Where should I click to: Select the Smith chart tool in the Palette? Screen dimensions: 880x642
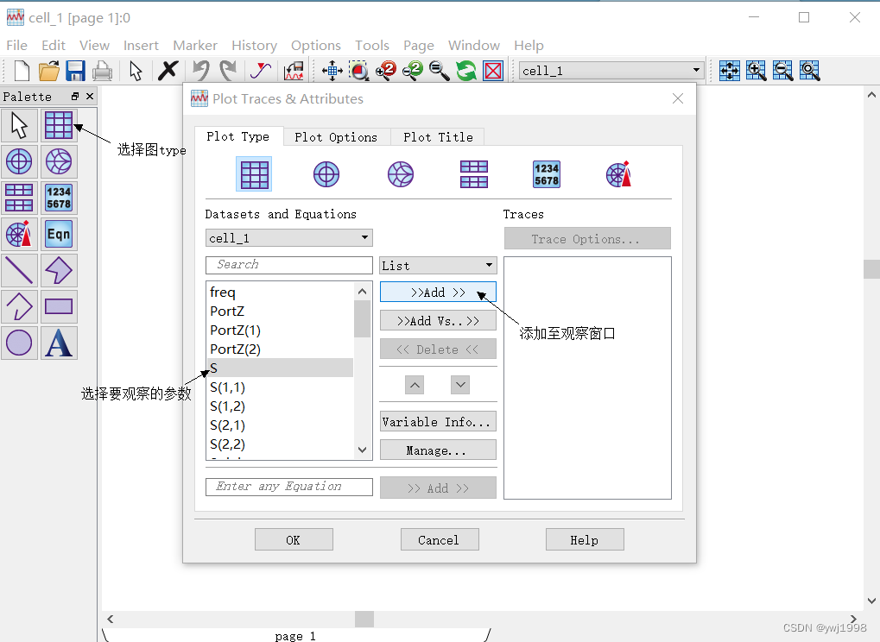click(59, 161)
